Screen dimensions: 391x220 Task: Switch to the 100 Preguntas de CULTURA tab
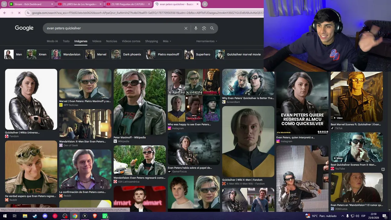point(129,4)
